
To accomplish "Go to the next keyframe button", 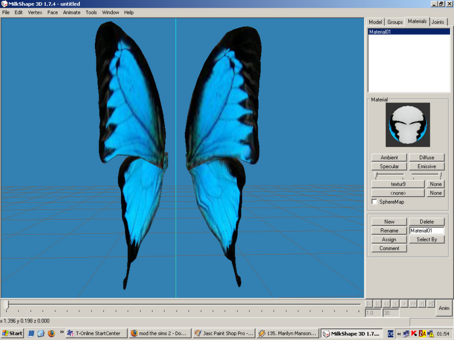I will click(422, 304).
